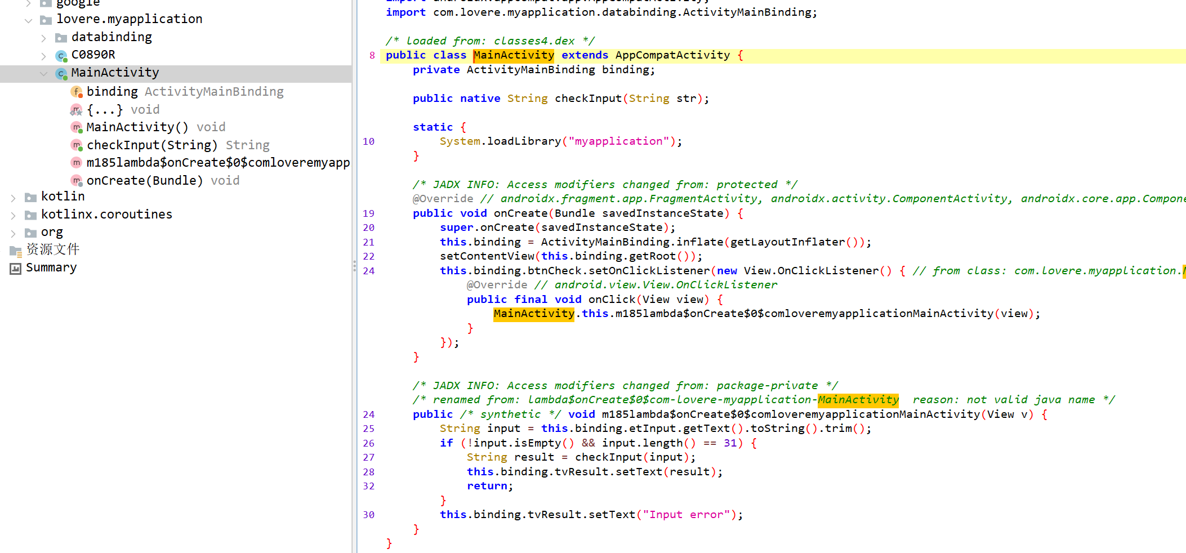The width and height of the screenshot is (1186, 553).
Task: Collapse the MainActivity class node
Action: pos(44,73)
